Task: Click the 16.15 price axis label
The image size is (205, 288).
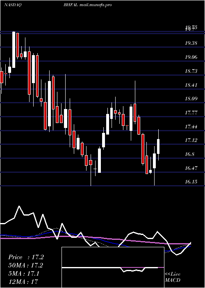Action: pyautogui.click(x=191, y=182)
